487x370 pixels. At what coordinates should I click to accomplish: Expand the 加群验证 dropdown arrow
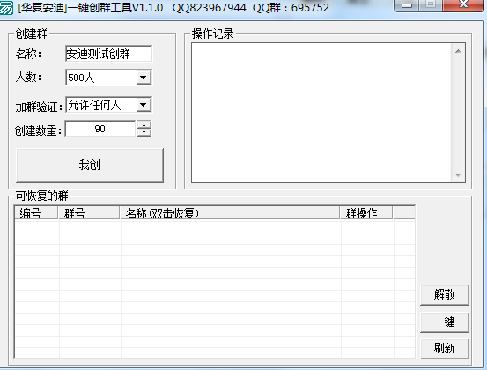(x=144, y=105)
